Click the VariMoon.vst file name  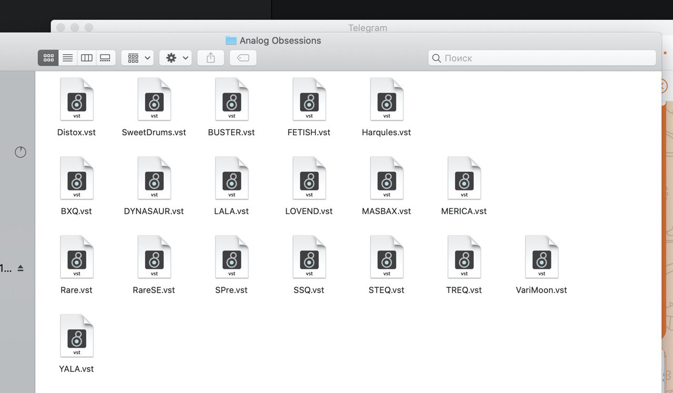(542, 290)
